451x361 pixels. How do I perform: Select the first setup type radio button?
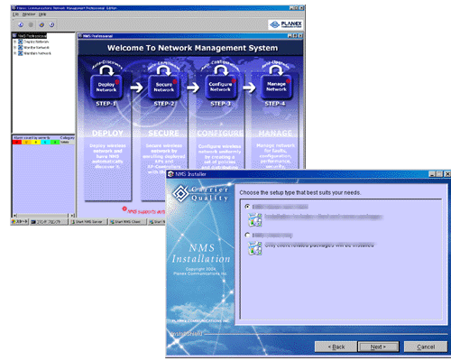(x=247, y=207)
